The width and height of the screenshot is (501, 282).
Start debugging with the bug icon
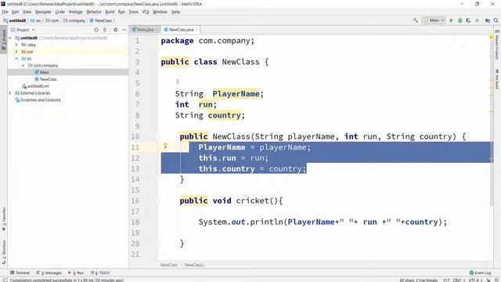click(460, 20)
